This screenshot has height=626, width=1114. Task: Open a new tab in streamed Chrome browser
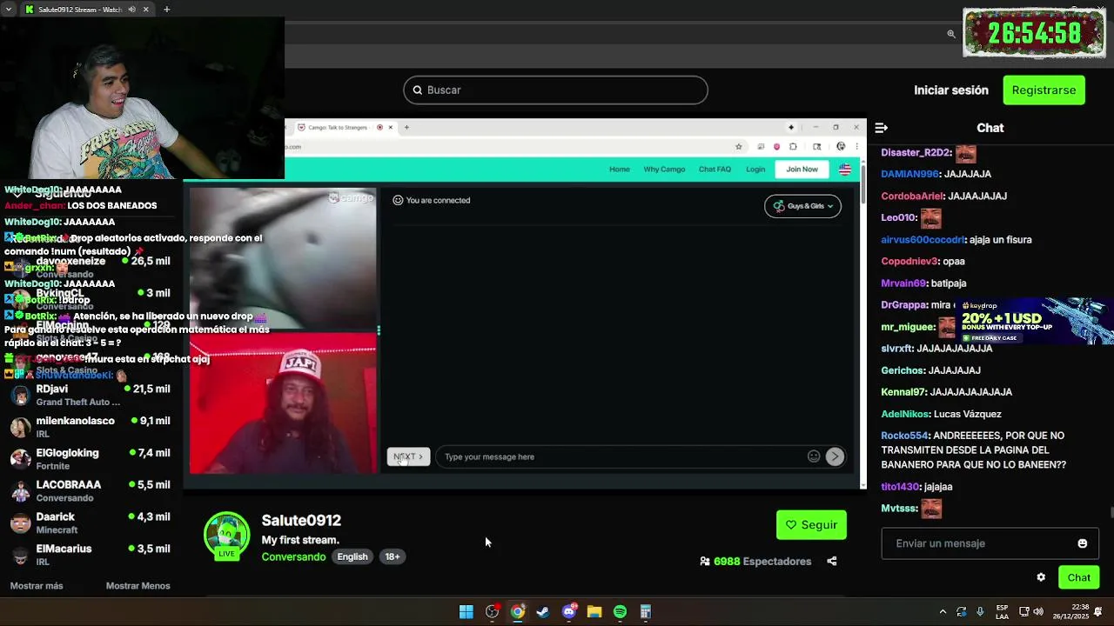406,127
